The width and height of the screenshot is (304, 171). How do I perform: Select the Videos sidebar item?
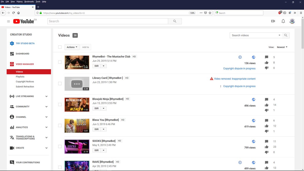pyautogui.click(x=29, y=72)
